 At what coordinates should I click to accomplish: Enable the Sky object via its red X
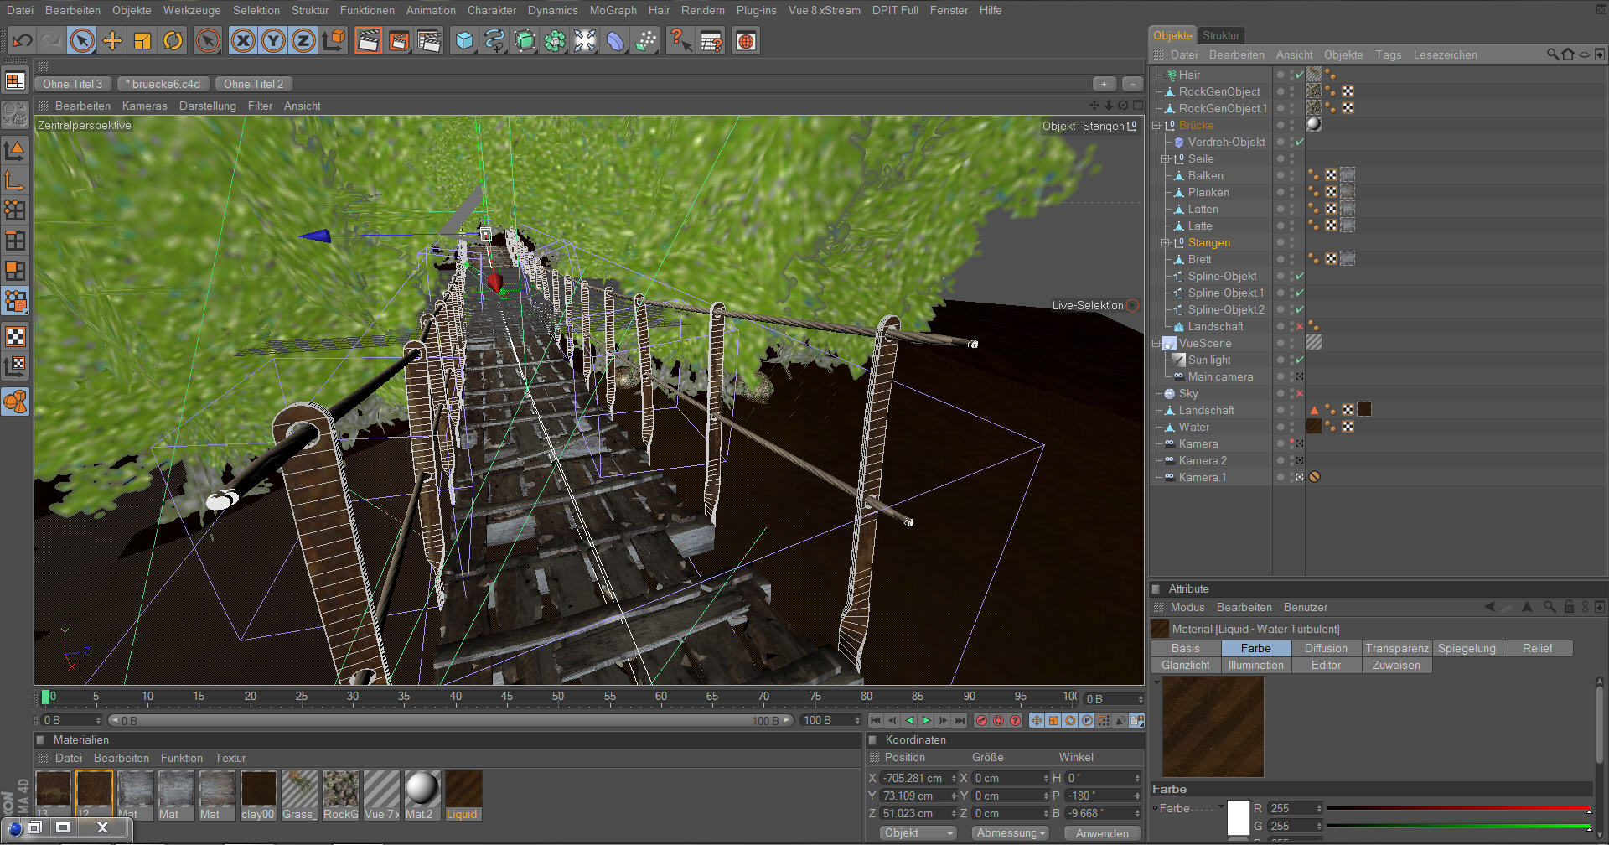1300,393
